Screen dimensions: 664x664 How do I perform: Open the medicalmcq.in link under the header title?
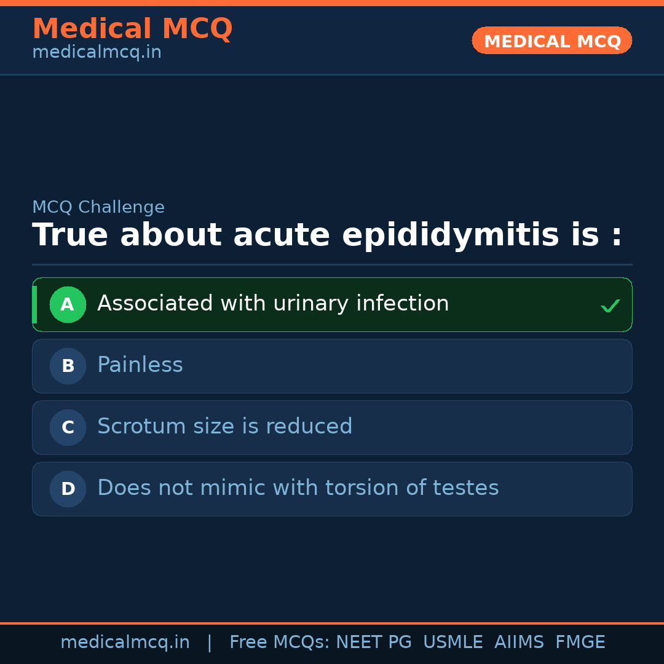pos(97,53)
